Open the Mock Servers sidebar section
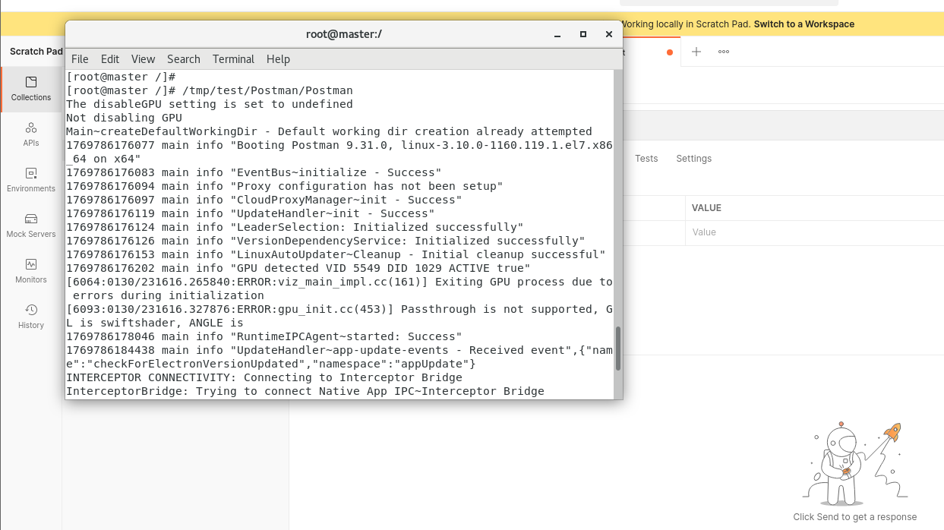This screenshot has height=530, width=944. pos(31,226)
